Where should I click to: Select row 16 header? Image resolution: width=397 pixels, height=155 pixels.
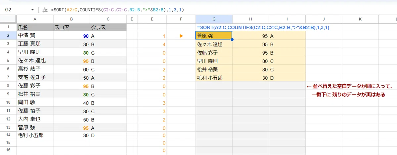8,150
